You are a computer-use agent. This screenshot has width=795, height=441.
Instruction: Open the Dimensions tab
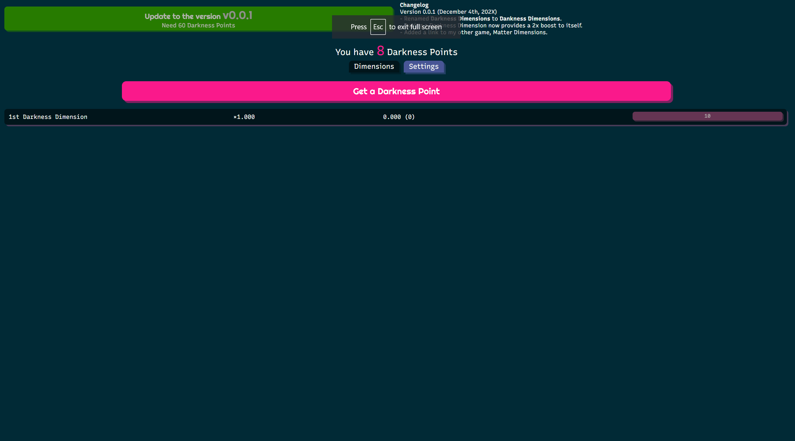(374, 67)
